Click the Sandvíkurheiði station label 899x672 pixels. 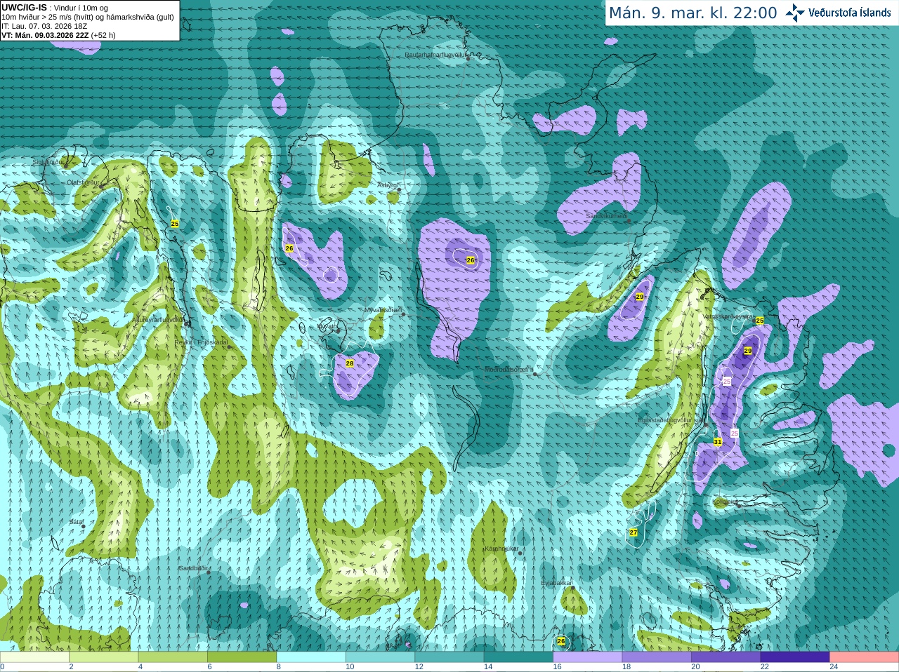(x=607, y=215)
